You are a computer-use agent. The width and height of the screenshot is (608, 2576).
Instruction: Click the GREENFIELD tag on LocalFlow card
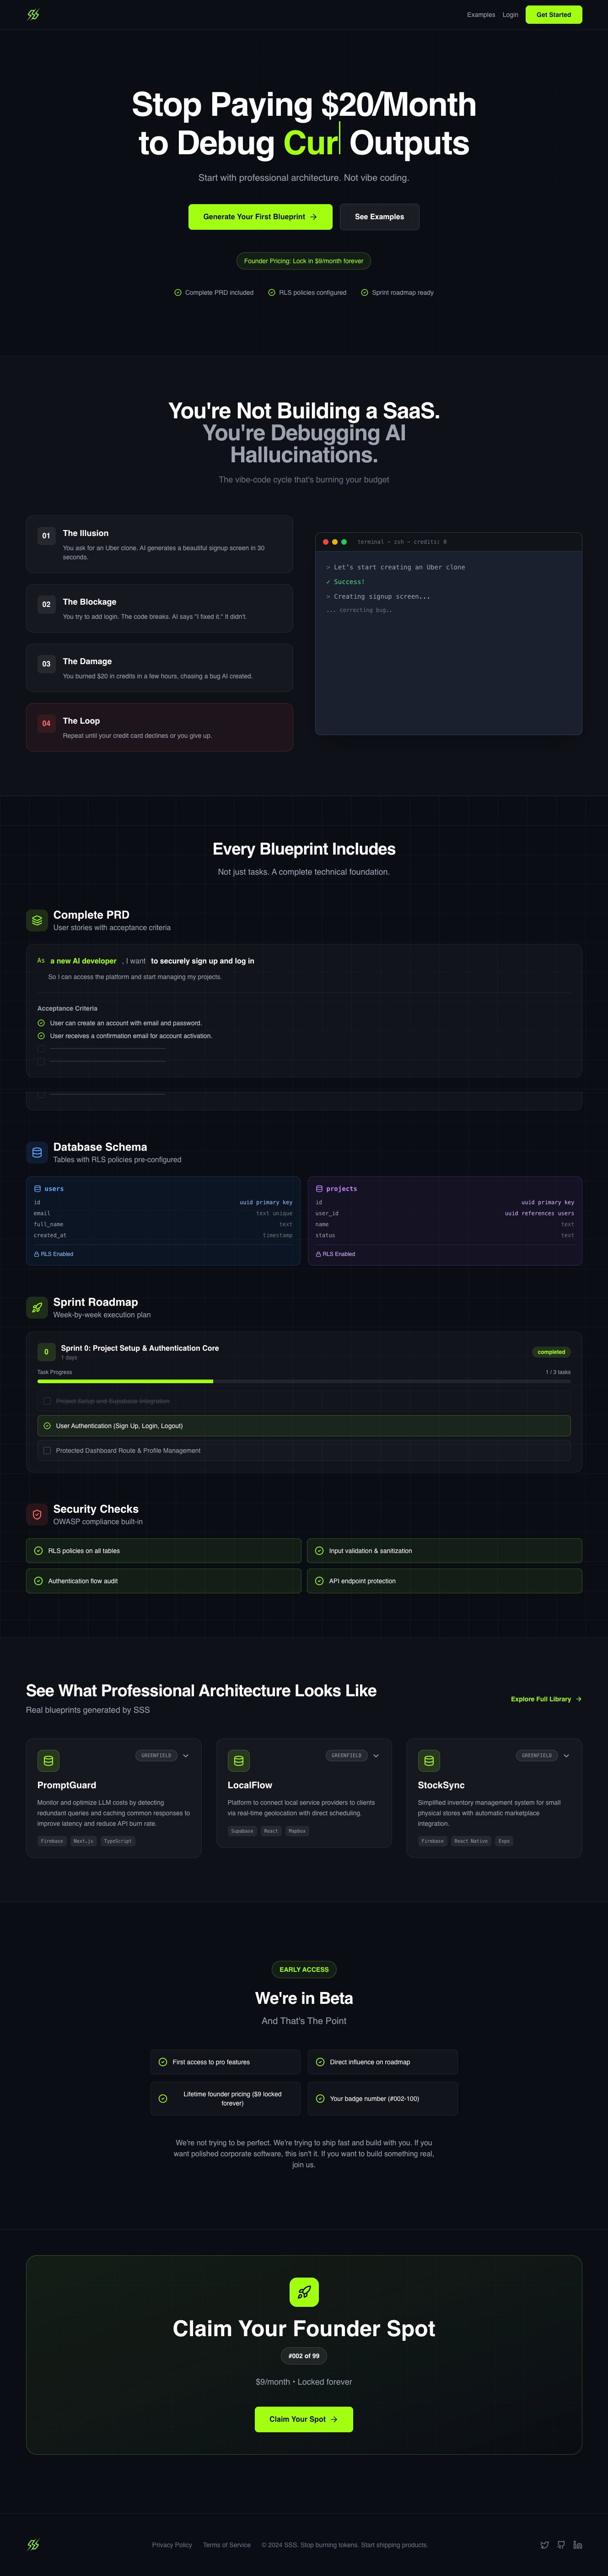[x=347, y=1756]
